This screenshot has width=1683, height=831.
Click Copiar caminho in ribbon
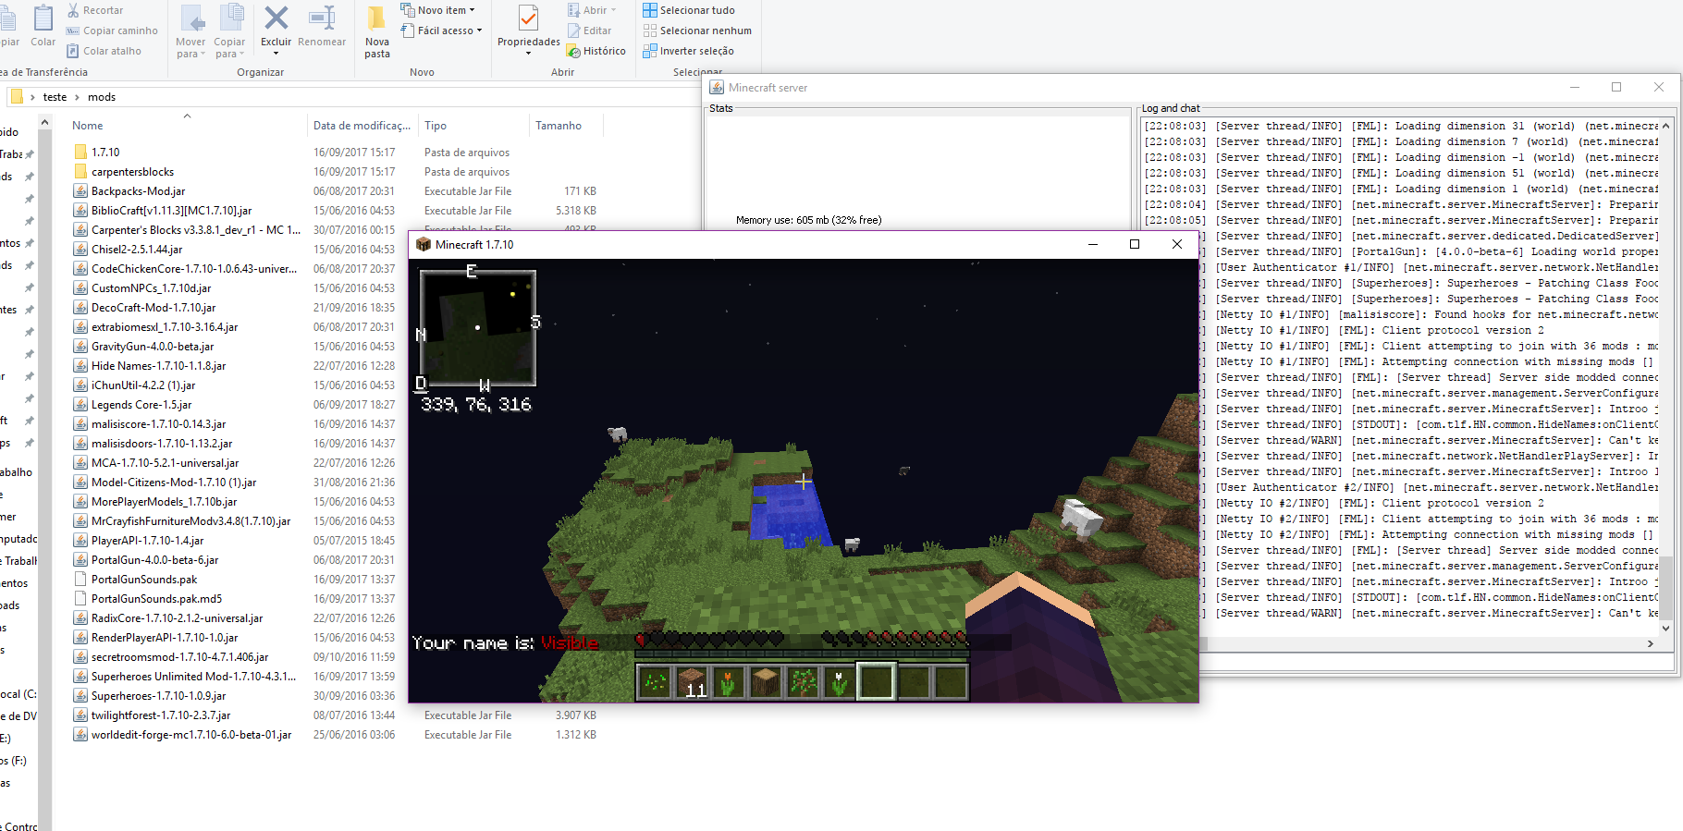pyautogui.click(x=112, y=31)
